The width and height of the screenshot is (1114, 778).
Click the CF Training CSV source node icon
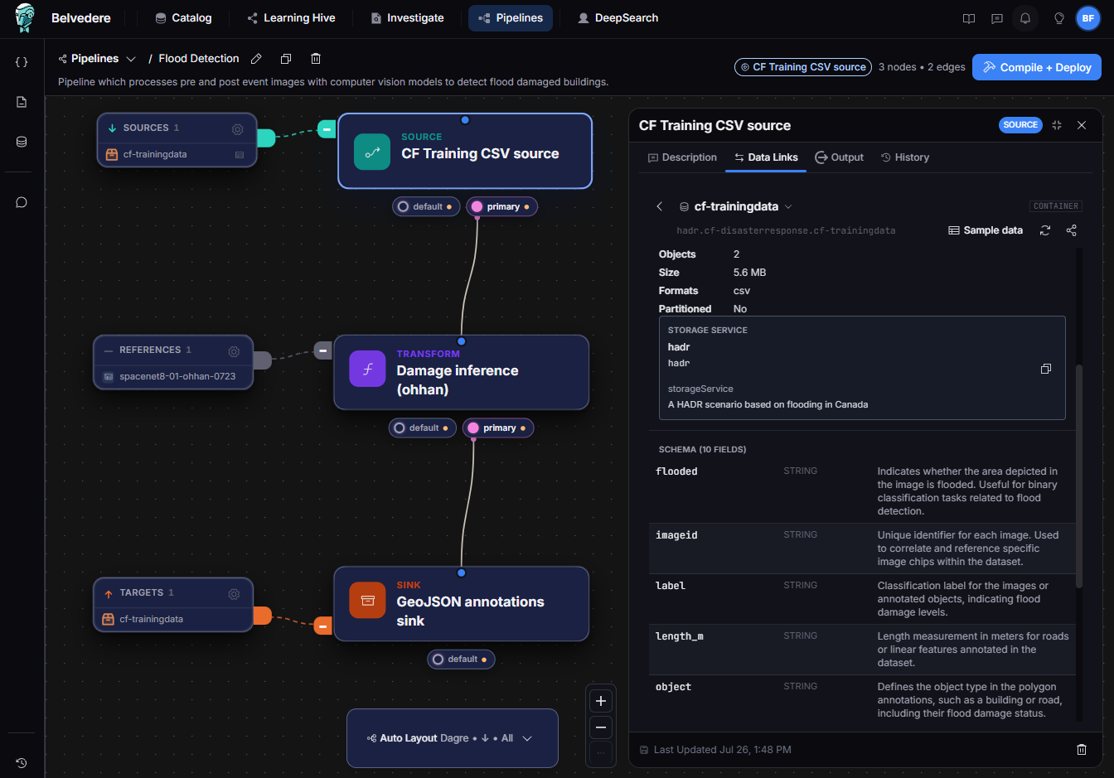point(372,152)
